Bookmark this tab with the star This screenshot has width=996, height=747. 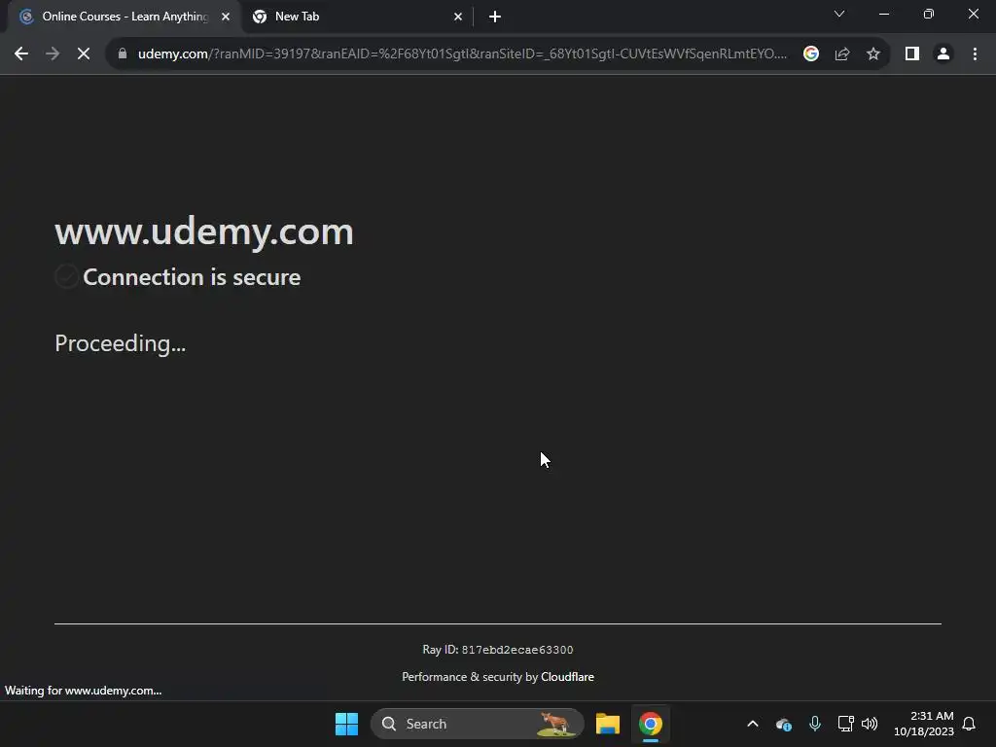873,54
